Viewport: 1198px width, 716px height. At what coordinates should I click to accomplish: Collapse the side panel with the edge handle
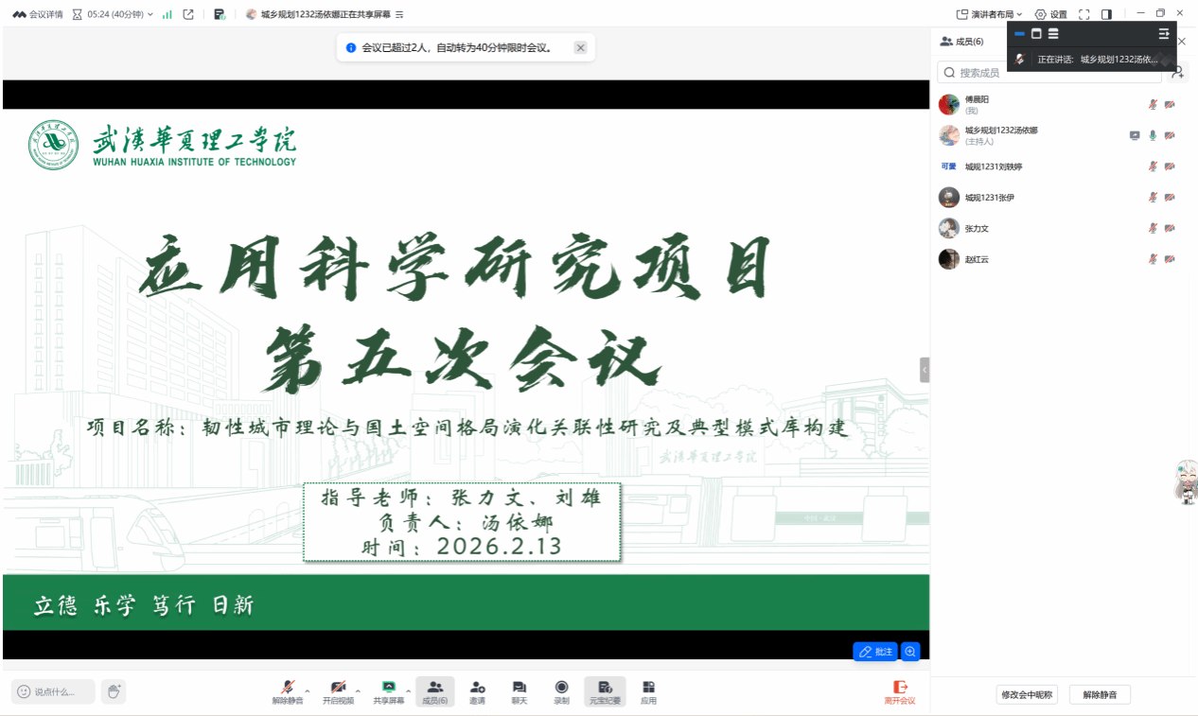tap(925, 370)
